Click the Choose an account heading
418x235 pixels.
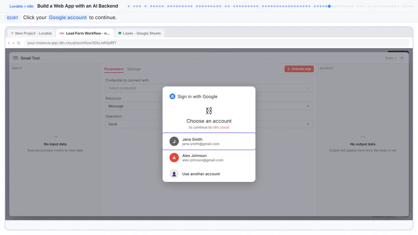(x=209, y=121)
